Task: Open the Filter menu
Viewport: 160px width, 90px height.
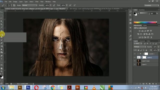Action: pos(37,2)
